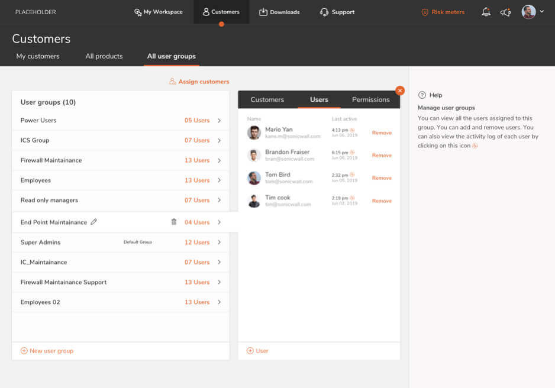Edit End Point Maintainance with the pencil icon
555x388 pixels.
(93, 222)
